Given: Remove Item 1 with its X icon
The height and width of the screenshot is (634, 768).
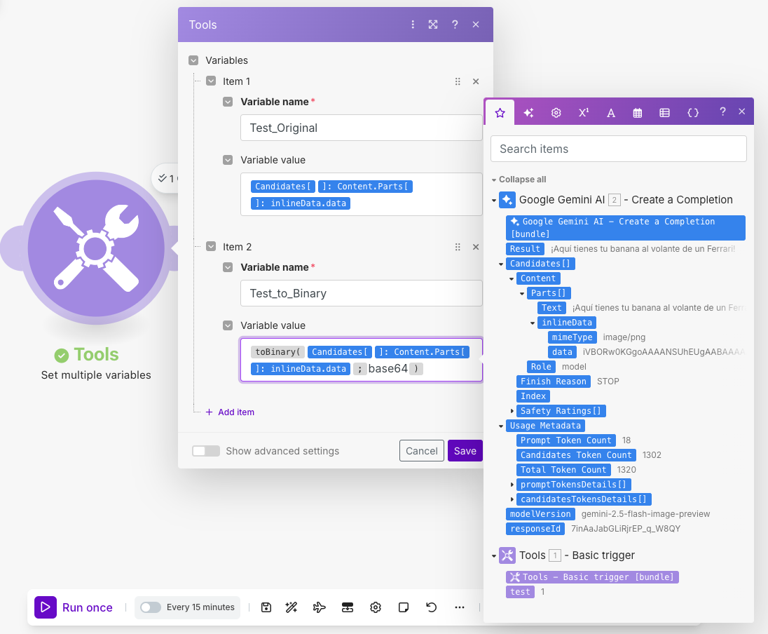Looking at the screenshot, I should 476,81.
